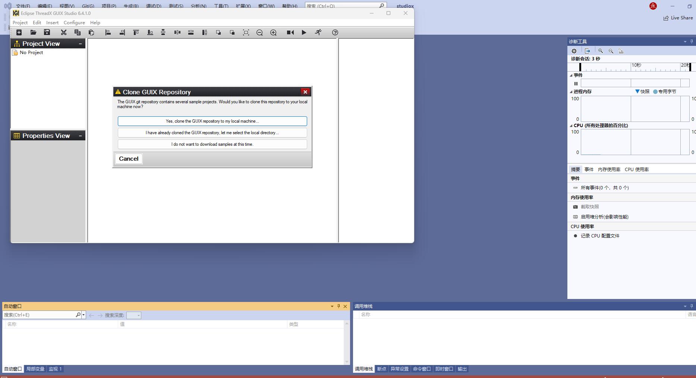Open 诊断工具 panel options dropdown arrow
The width and height of the screenshot is (696, 378).
point(685,42)
